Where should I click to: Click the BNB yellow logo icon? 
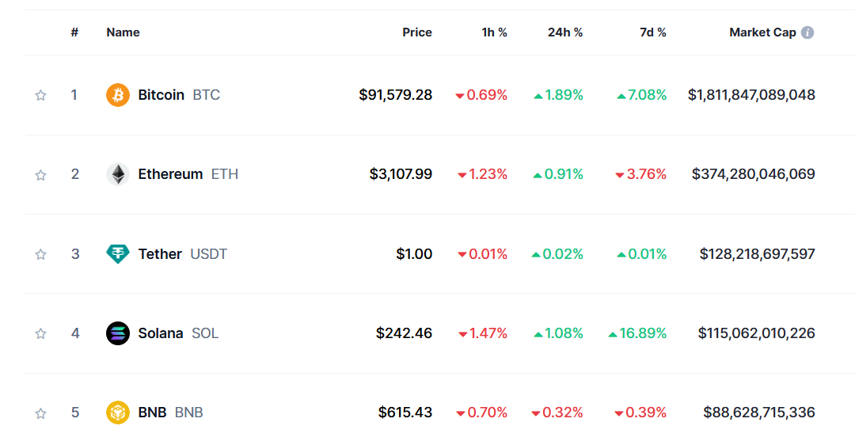(118, 413)
